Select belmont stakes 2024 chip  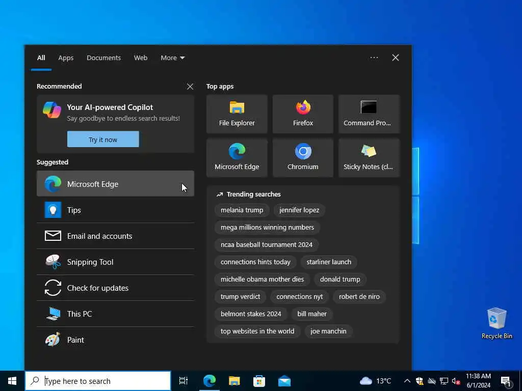click(x=251, y=314)
